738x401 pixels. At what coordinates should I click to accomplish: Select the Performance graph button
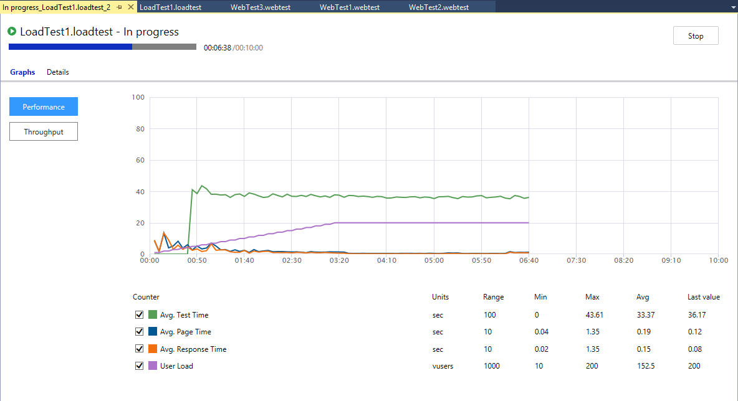(44, 107)
